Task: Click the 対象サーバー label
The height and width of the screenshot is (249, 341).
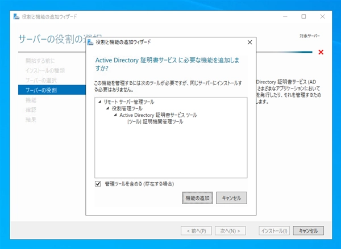Action: coord(310,36)
